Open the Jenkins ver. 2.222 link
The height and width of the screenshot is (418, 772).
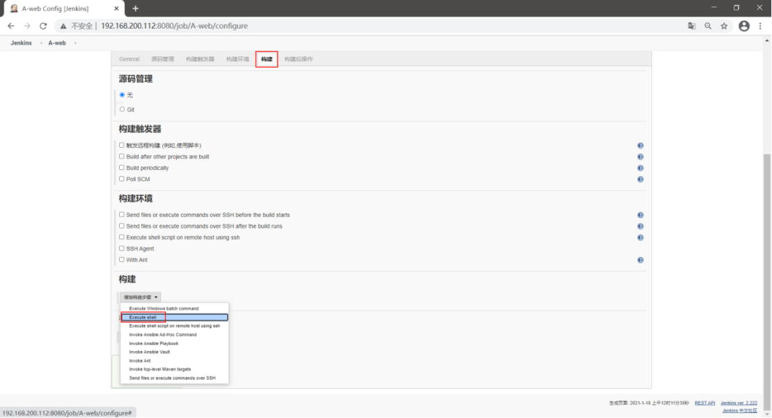tap(739, 403)
